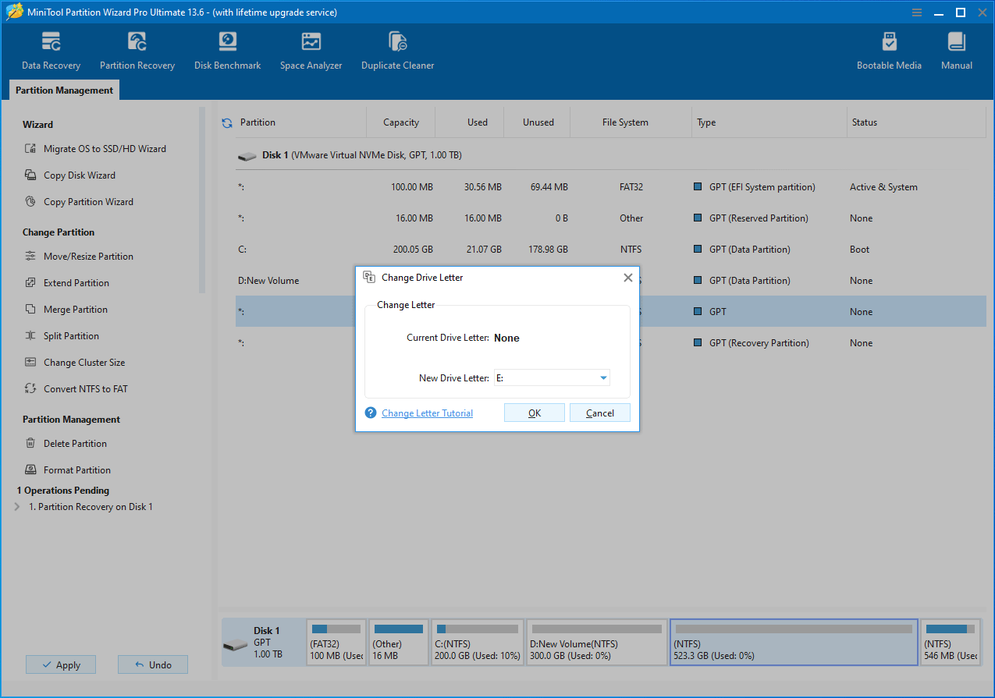
Task: Select Format Partition from the sidebar
Action: tap(76, 469)
